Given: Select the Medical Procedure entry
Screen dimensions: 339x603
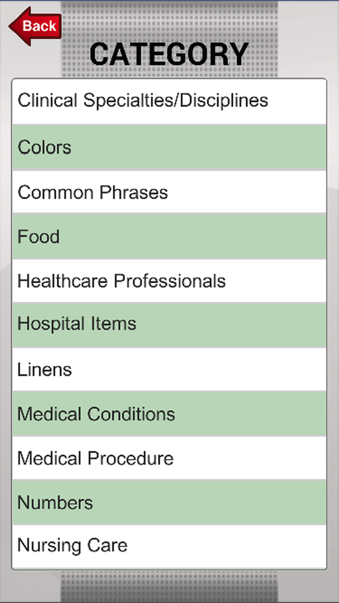Looking at the screenshot, I should 169,459.
